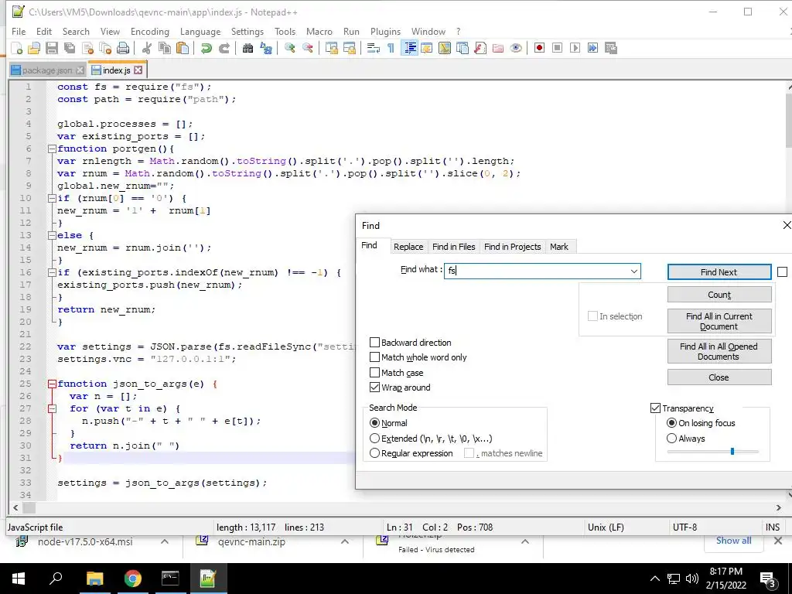Viewport: 792px width, 594px height.
Task: Open the Function List icon
Action: [x=480, y=48]
